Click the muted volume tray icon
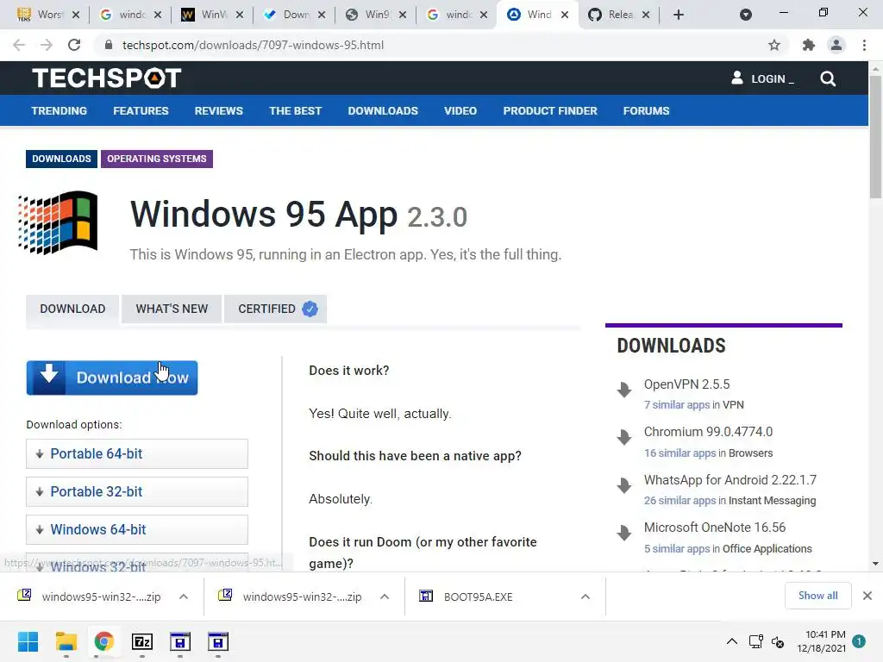The width and height of the screenshot is (883, 662). pos(778,641)
